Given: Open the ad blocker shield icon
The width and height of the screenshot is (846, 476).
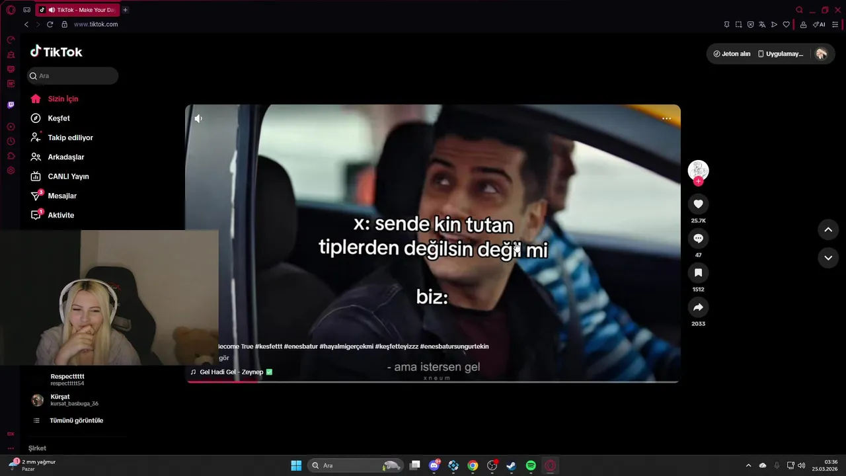Looking at the screenshot, I should pyautogui.click(x=750, y=24).
